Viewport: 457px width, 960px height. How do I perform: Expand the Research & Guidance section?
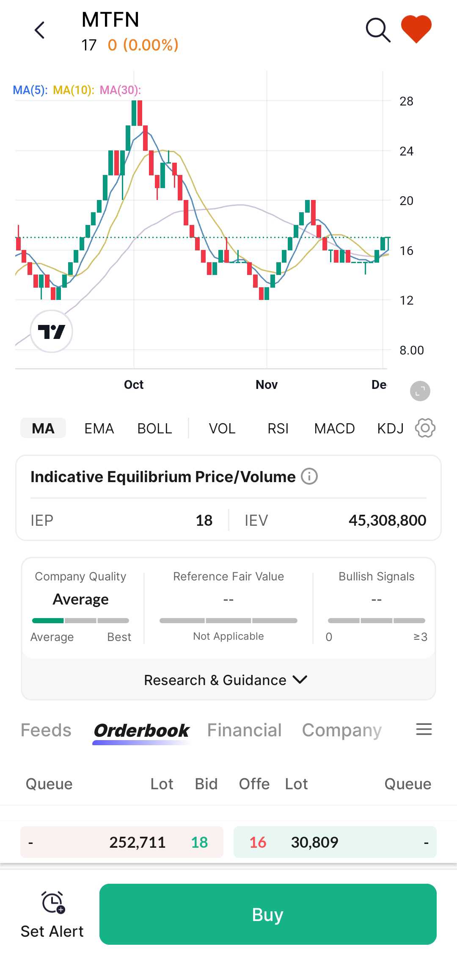pos(226,680)
